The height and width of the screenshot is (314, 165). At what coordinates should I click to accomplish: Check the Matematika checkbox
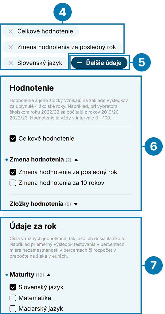[x=13, y=298]
